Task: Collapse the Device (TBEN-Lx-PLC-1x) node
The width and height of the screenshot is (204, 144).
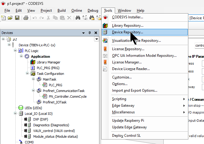Action: click(x=9, y=44)
